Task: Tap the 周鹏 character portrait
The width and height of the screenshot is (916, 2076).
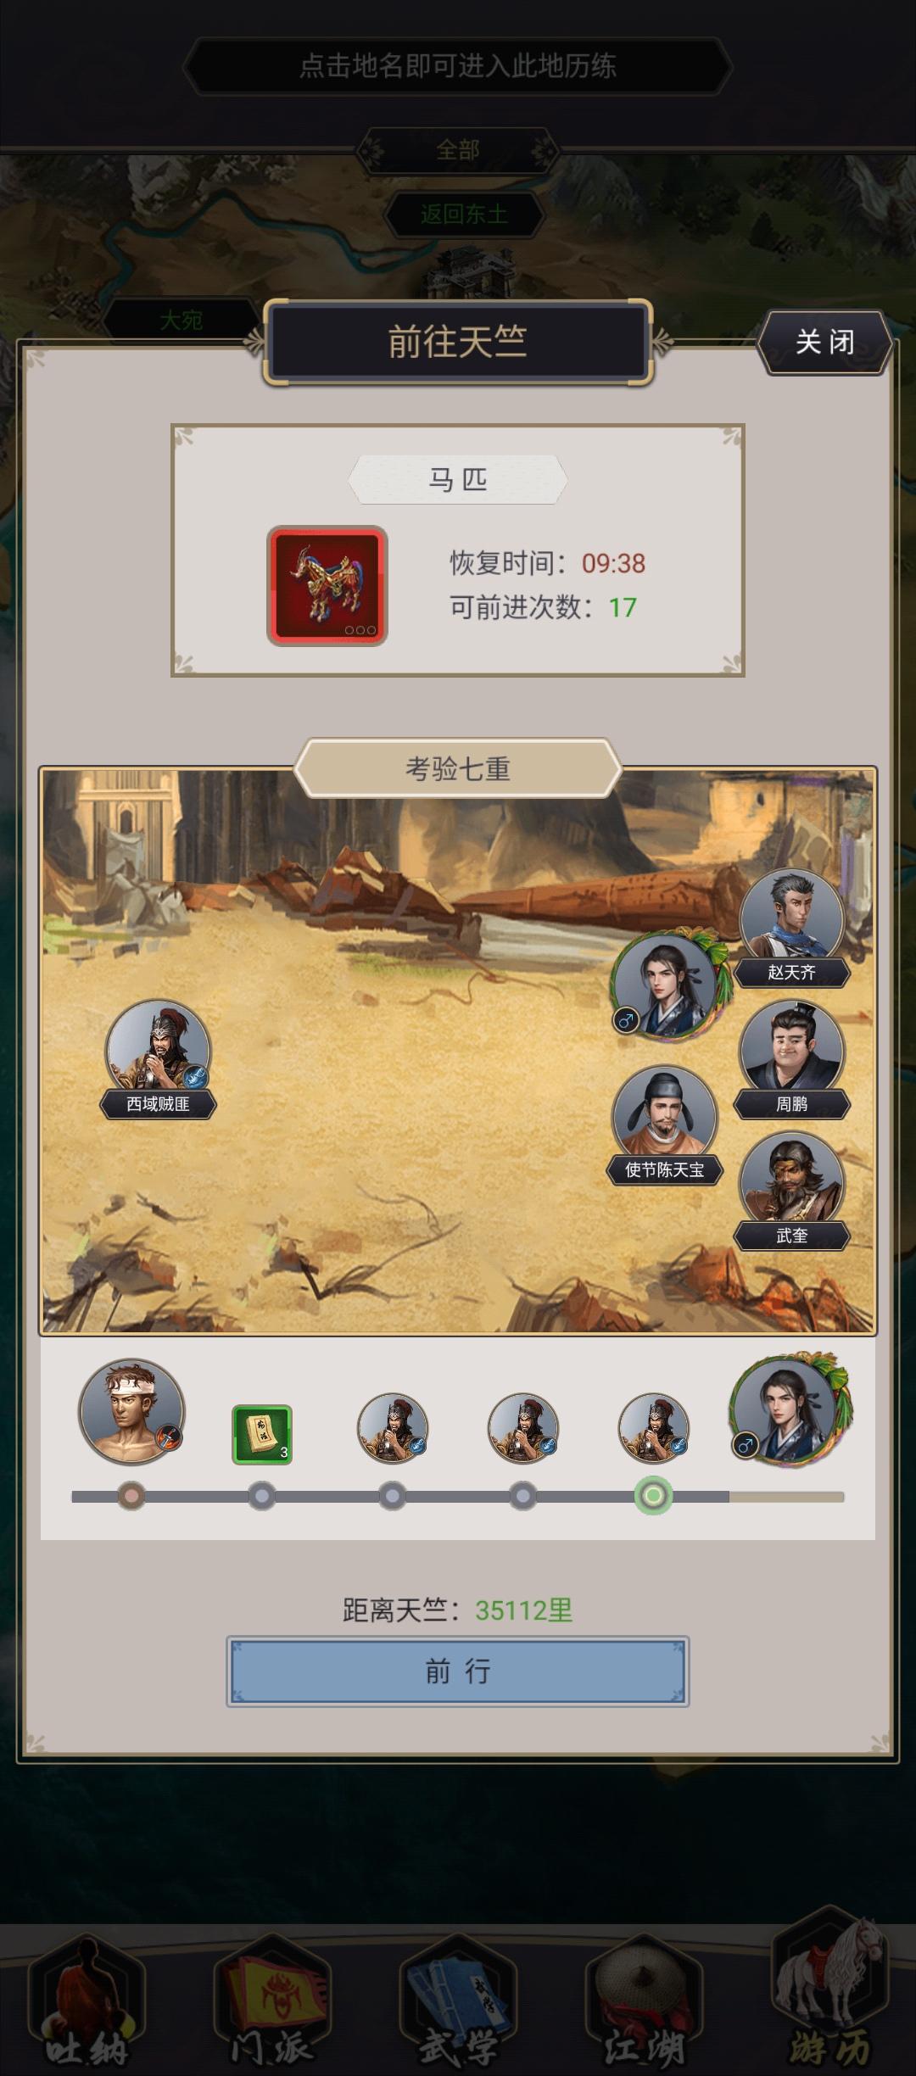Action: [791, 1052]
